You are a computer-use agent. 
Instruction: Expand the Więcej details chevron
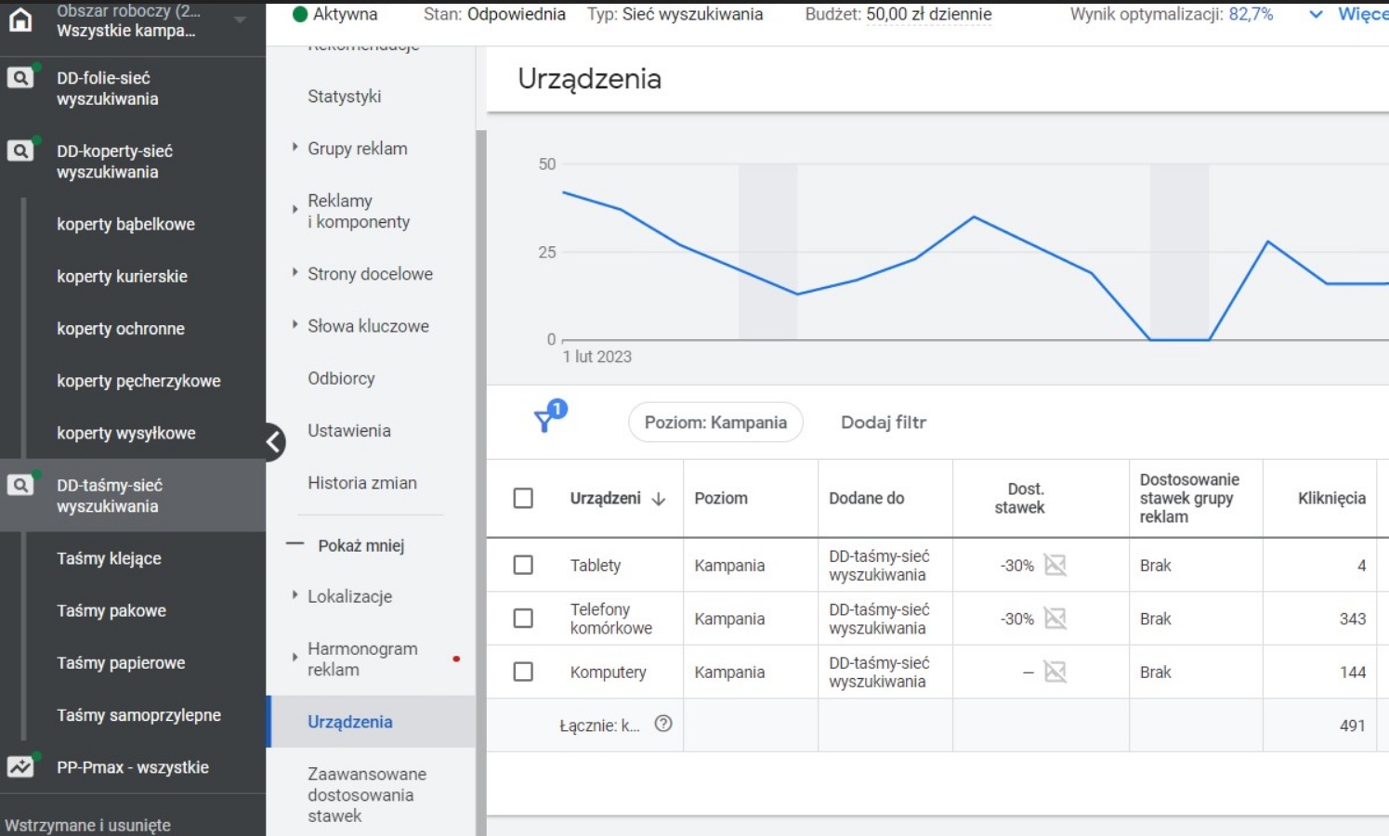[1316, 15]
